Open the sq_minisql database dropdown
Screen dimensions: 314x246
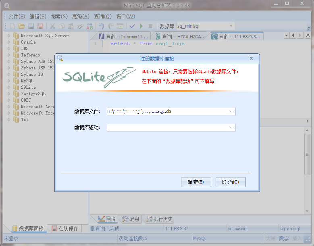tap(231, 26)
